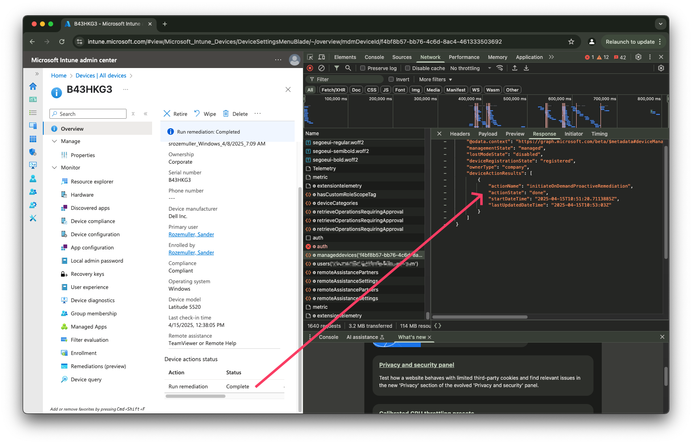The image size is (692, 444).
Task: Clear the network log
Action: (x=321, y=68)
